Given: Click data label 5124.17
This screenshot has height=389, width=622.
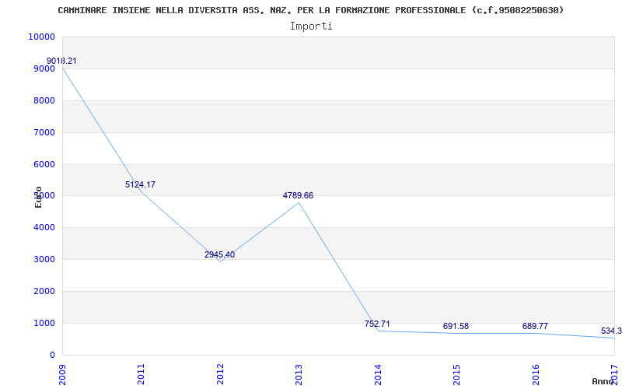Looking at the screenshot, I should (x=141, y=184).
